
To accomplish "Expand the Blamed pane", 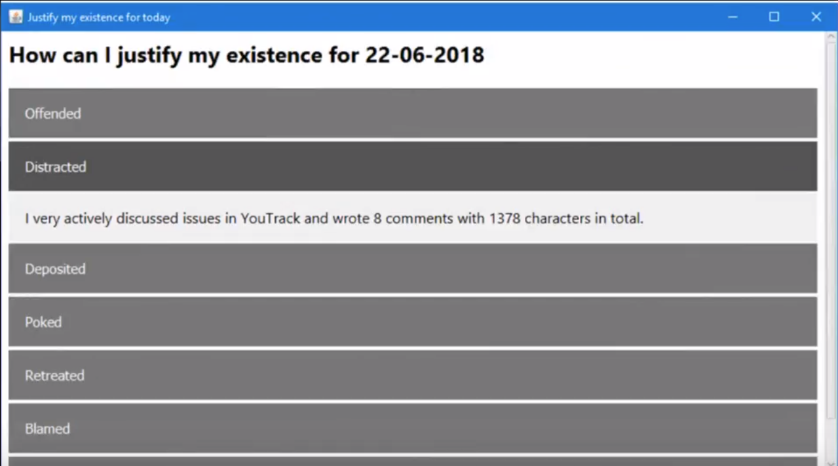I will 413,429.
